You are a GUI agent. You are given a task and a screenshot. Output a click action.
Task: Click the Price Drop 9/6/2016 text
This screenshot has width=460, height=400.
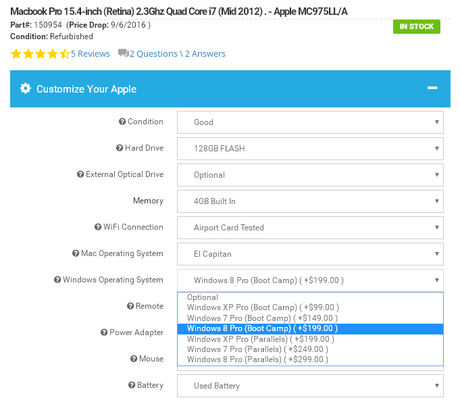coord(108,24)
